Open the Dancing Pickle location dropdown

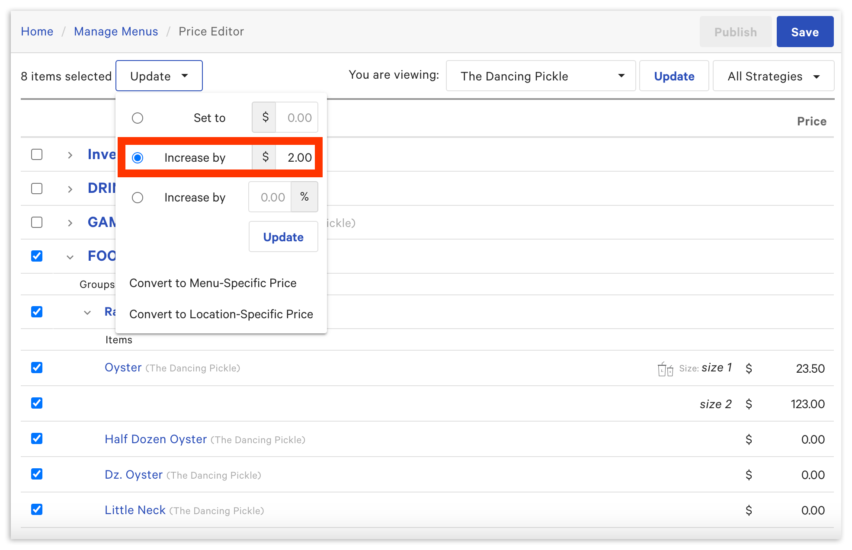pyautogui.click(x=541, y=76)
